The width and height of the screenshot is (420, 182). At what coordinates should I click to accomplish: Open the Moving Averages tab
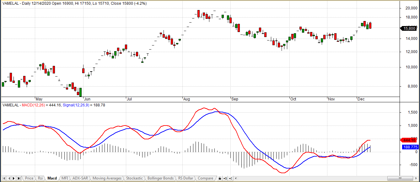point(107,178)
